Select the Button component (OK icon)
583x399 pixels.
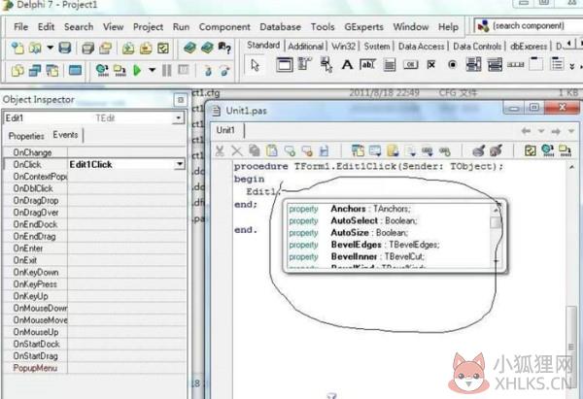tap(410, 65)
